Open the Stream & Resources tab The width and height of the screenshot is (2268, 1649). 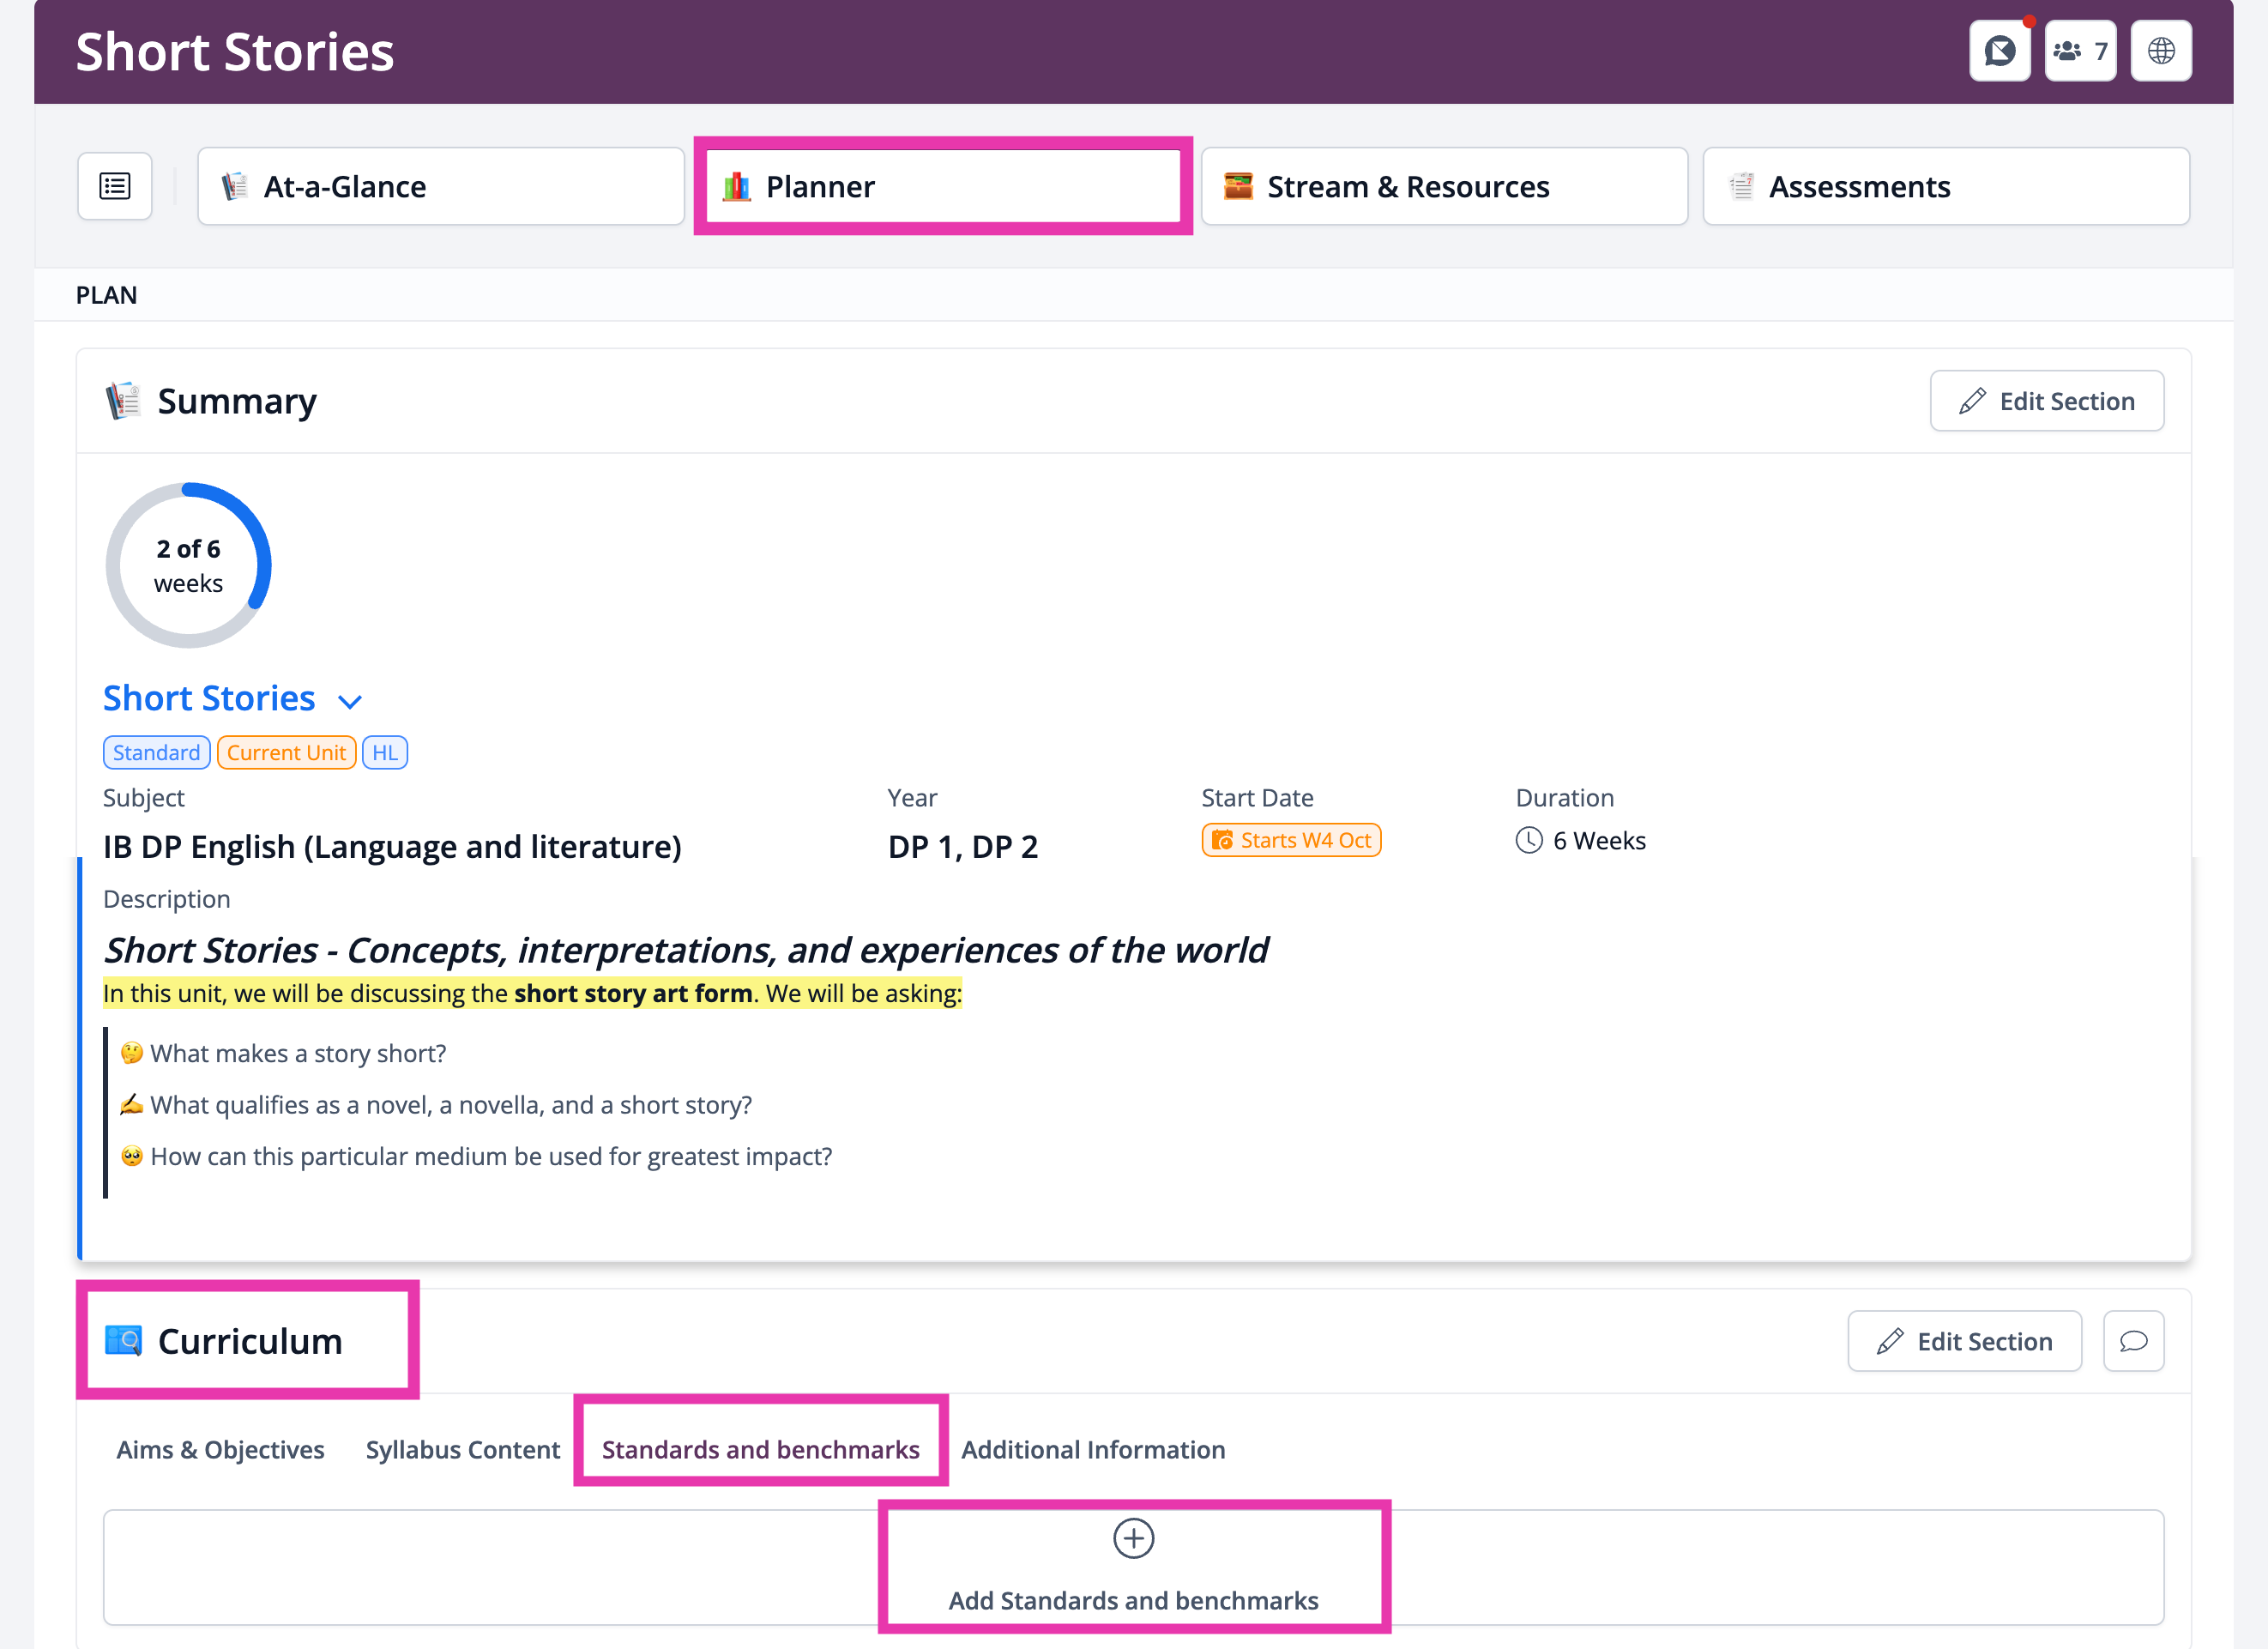pos(1444,187)
